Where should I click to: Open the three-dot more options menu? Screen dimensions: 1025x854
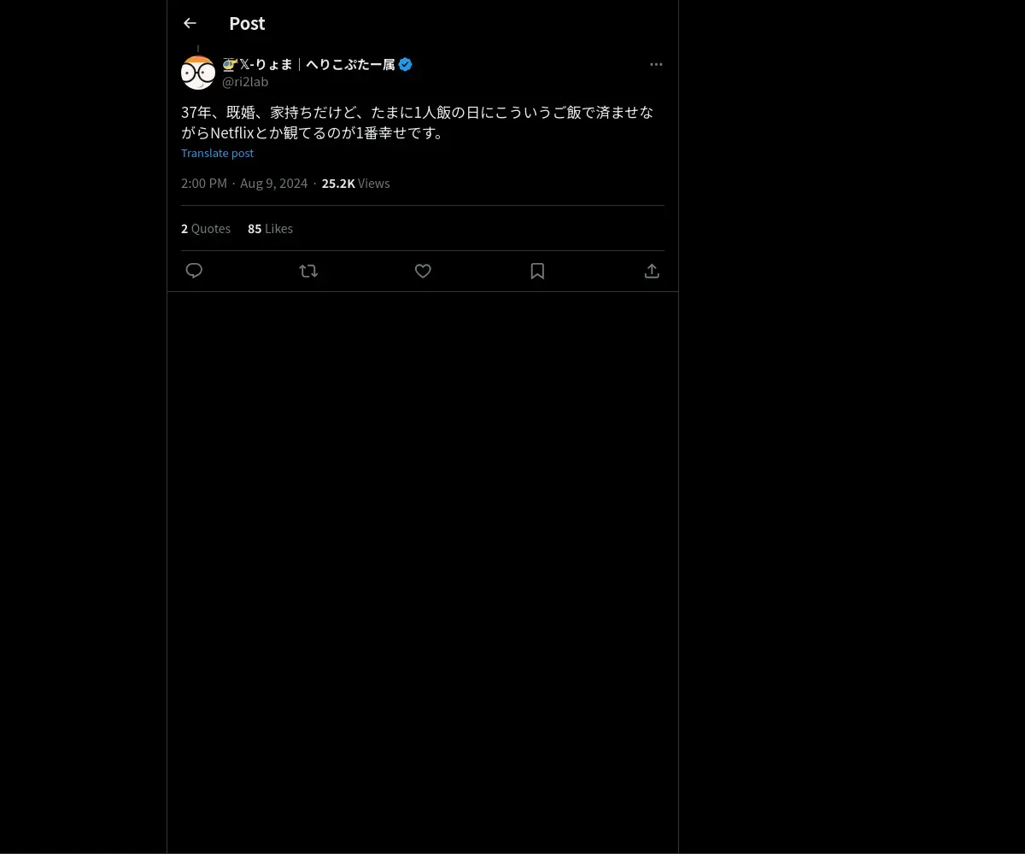click(x=656, y=64)
